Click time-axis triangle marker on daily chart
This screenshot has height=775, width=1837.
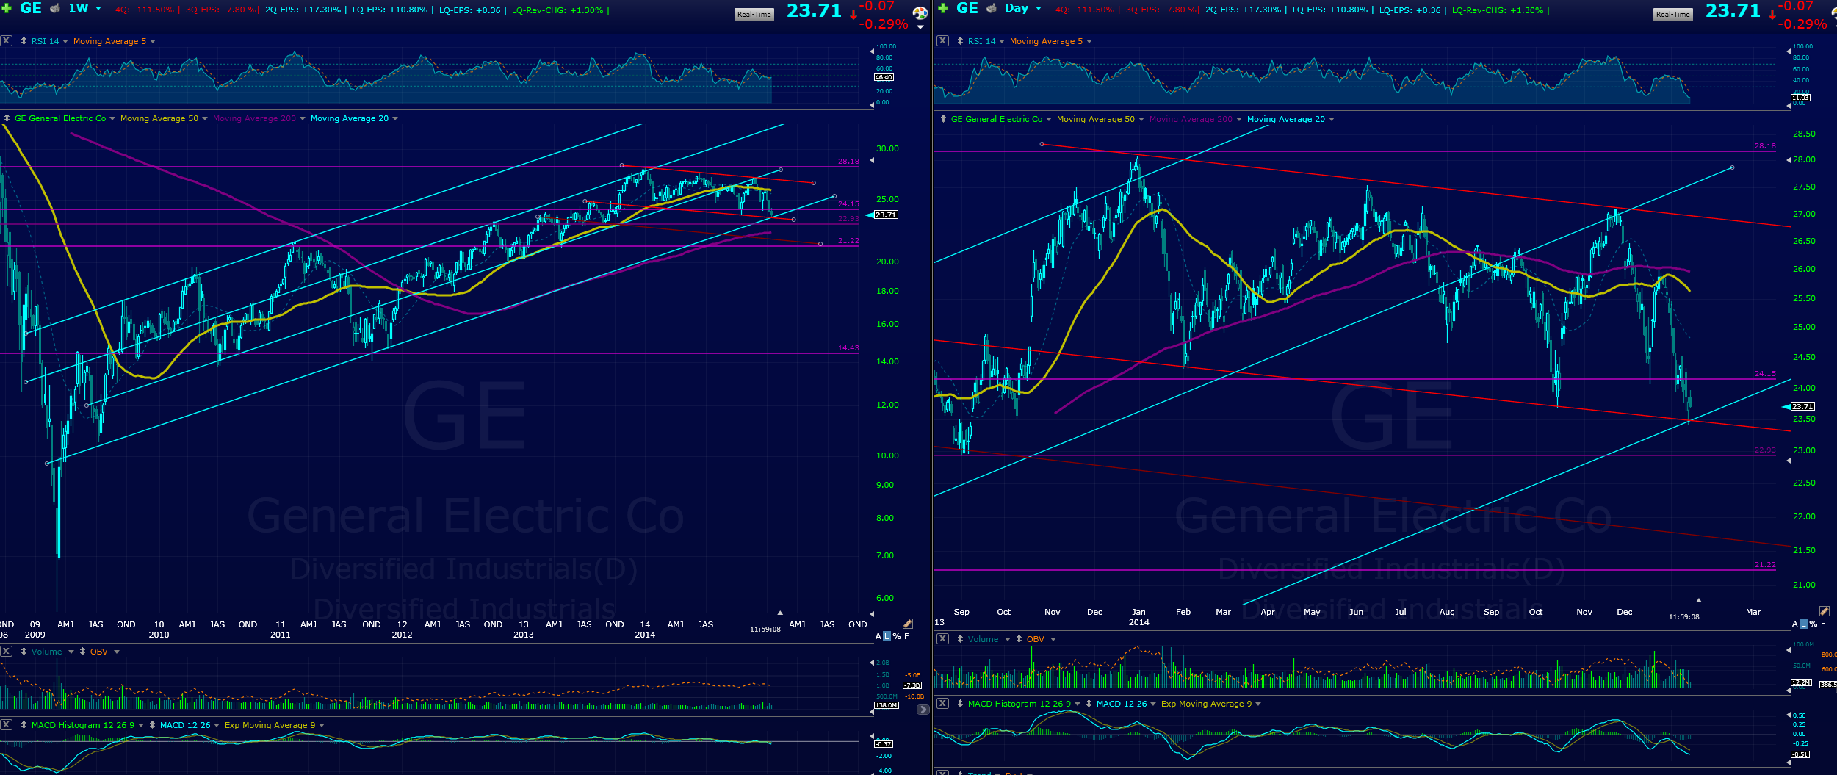(1698, 600)
